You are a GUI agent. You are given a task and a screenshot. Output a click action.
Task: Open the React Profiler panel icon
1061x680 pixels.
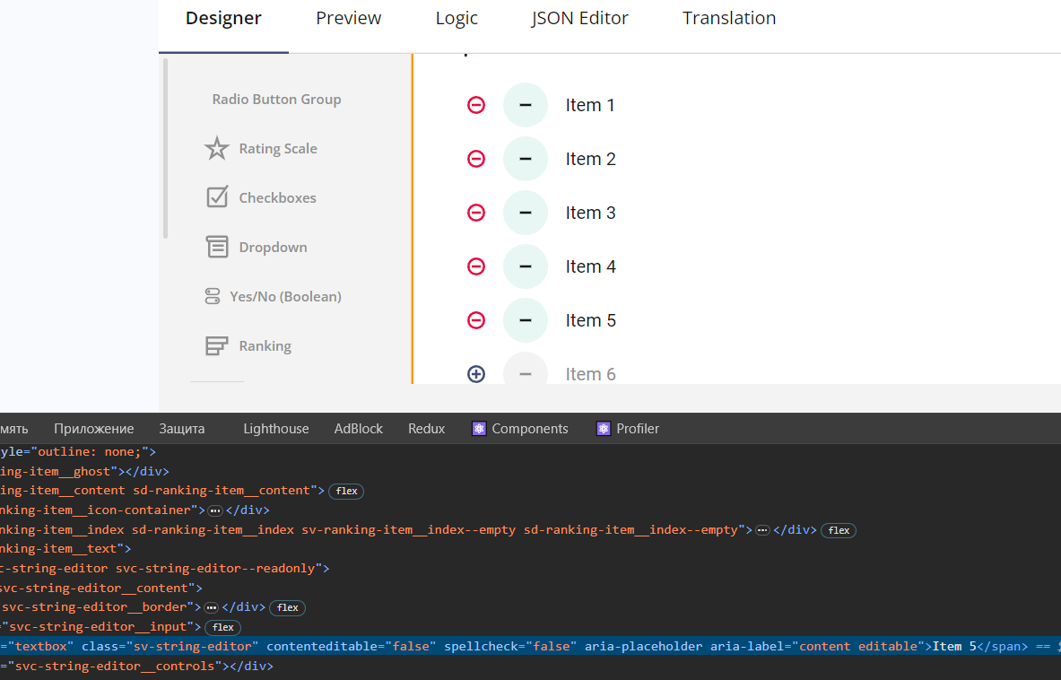click(604, 429)
